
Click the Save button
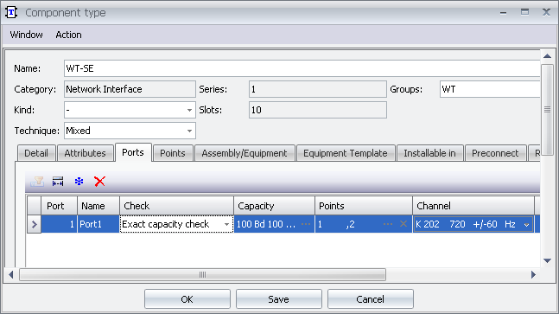[x=279, y=299]
